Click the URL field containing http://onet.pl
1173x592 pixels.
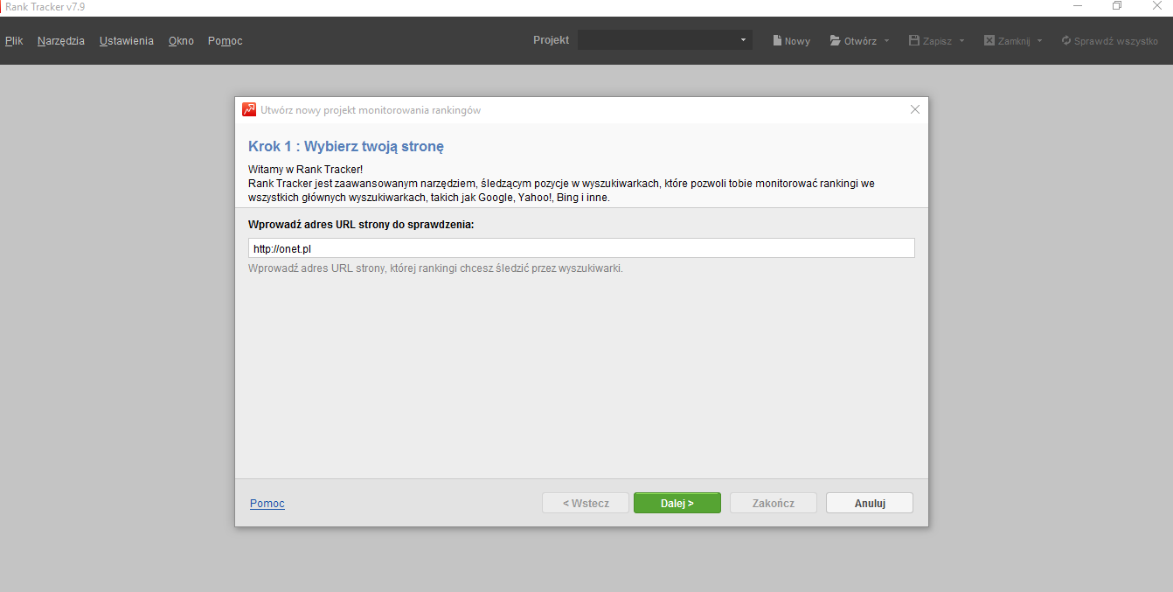click(581, 248)
